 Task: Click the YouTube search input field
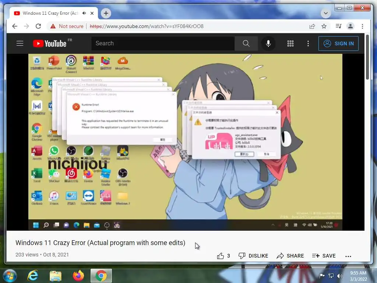163,43
